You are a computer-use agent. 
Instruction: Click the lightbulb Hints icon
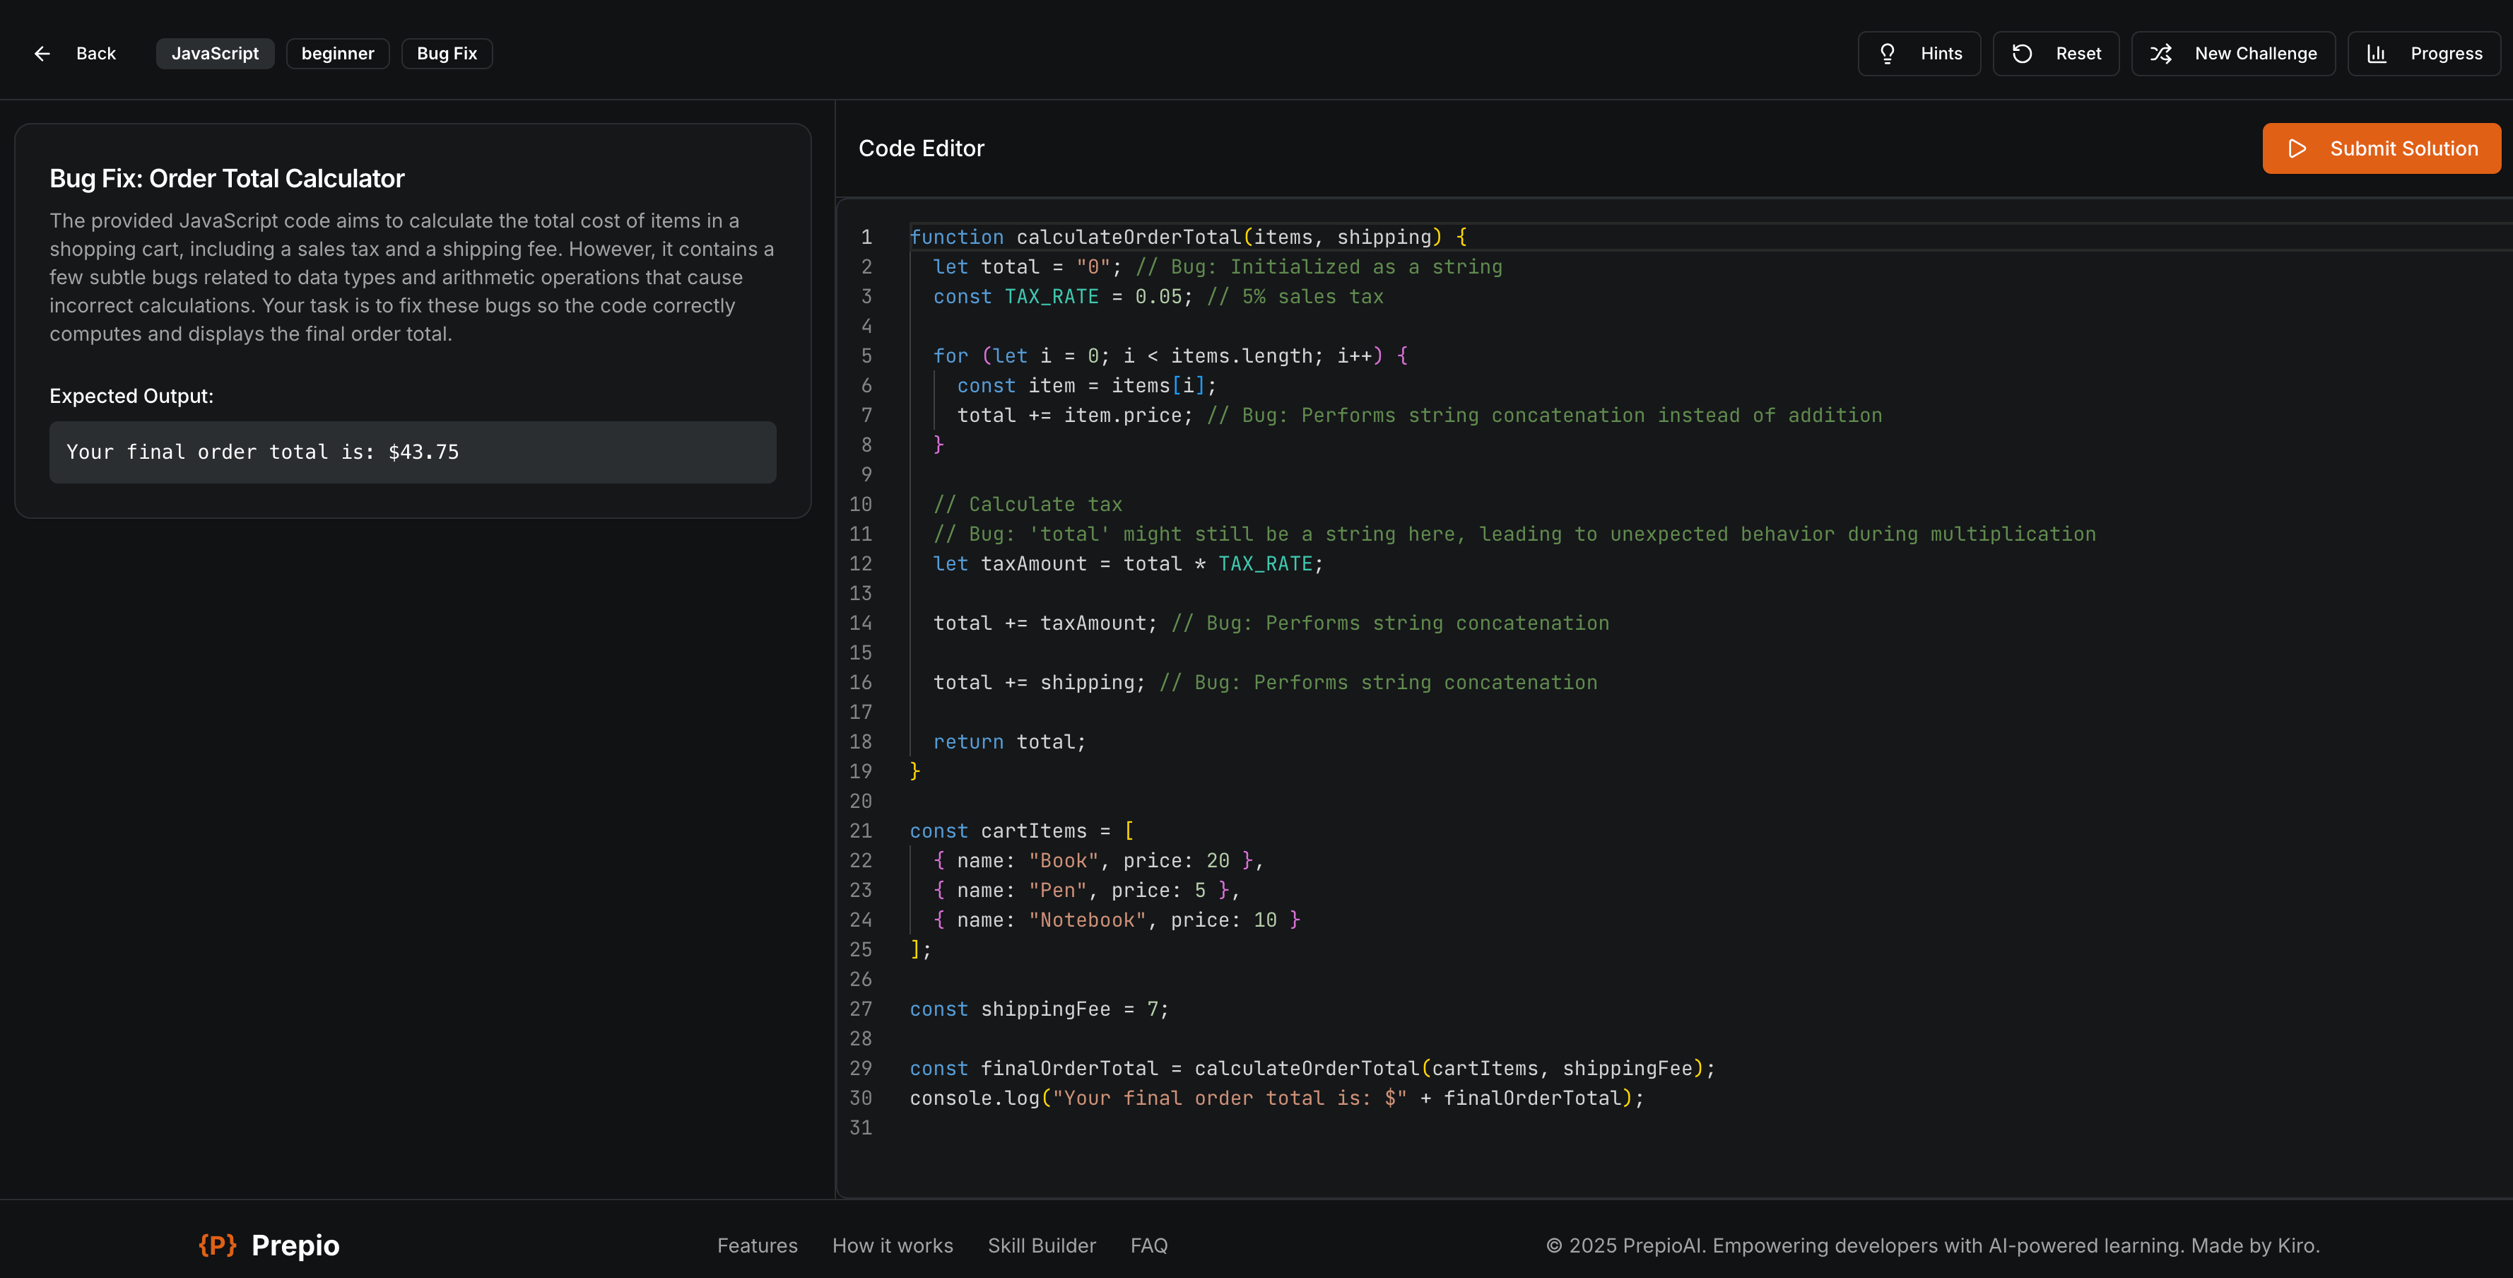[x=1888, y=54]
